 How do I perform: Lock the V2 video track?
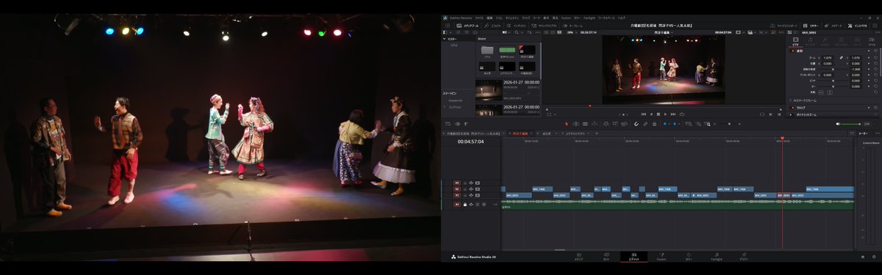point(465,189)
